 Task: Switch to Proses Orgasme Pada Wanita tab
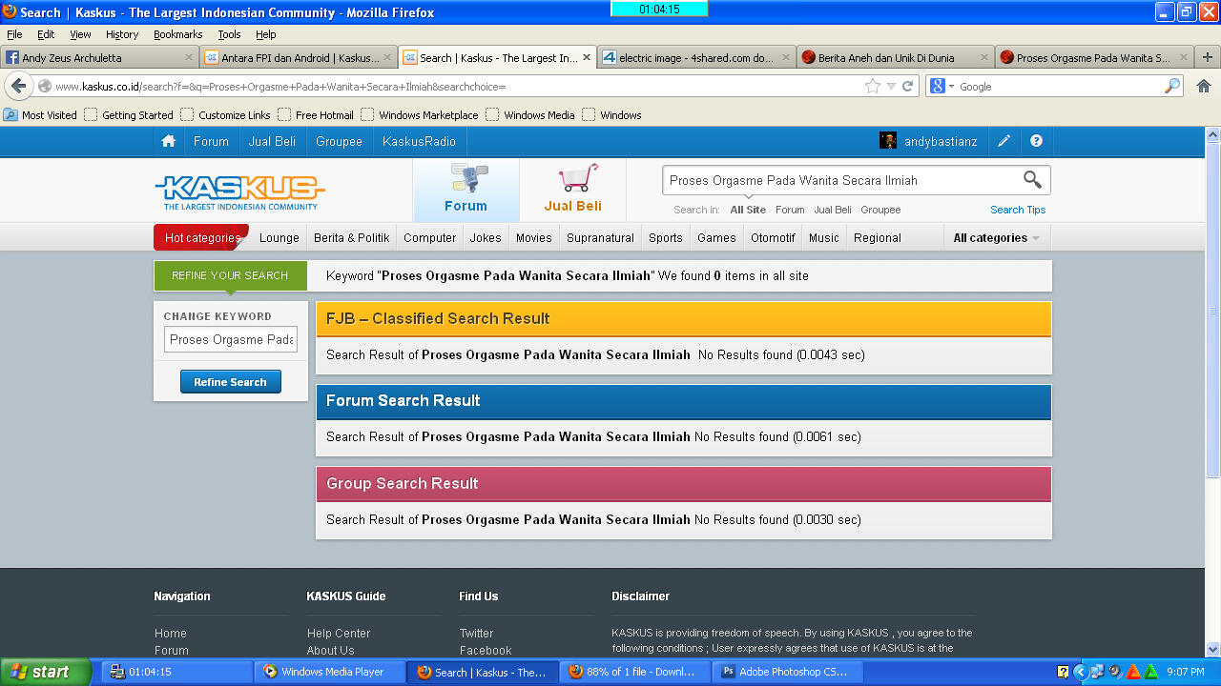pyautogui.click(x=1094, y=57)
